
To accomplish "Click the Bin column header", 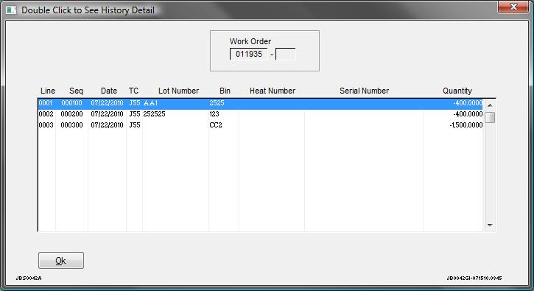I will pyautogui.click(x=225, y=91).
